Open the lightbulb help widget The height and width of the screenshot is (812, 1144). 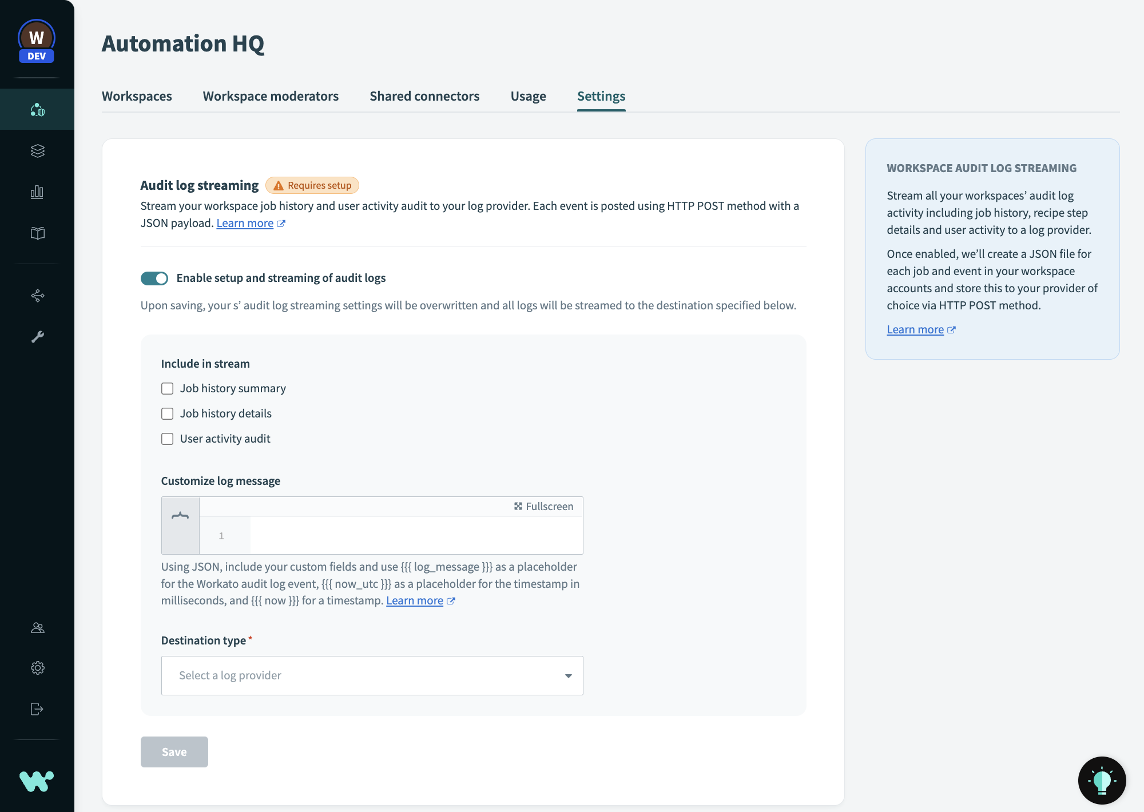point(1102,780)
